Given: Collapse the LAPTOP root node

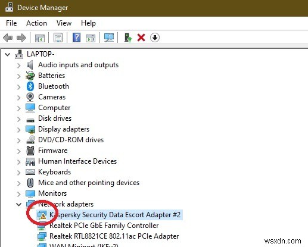Looking at the screenshot, I should 8,54.
